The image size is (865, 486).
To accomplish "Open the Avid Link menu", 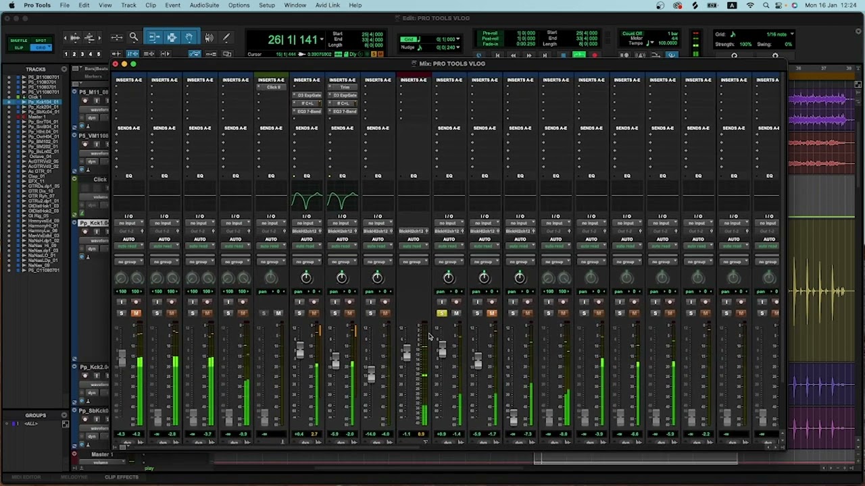I will coord(328,5).
